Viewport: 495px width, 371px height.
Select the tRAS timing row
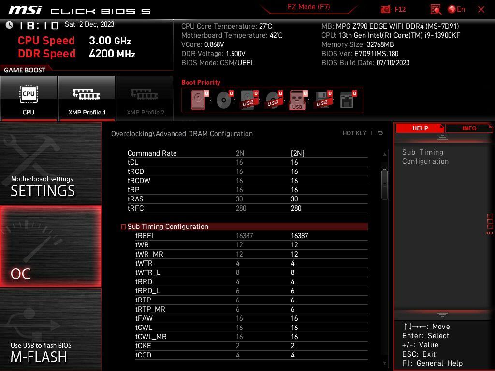pyautogui.click(x=247, y=199)
